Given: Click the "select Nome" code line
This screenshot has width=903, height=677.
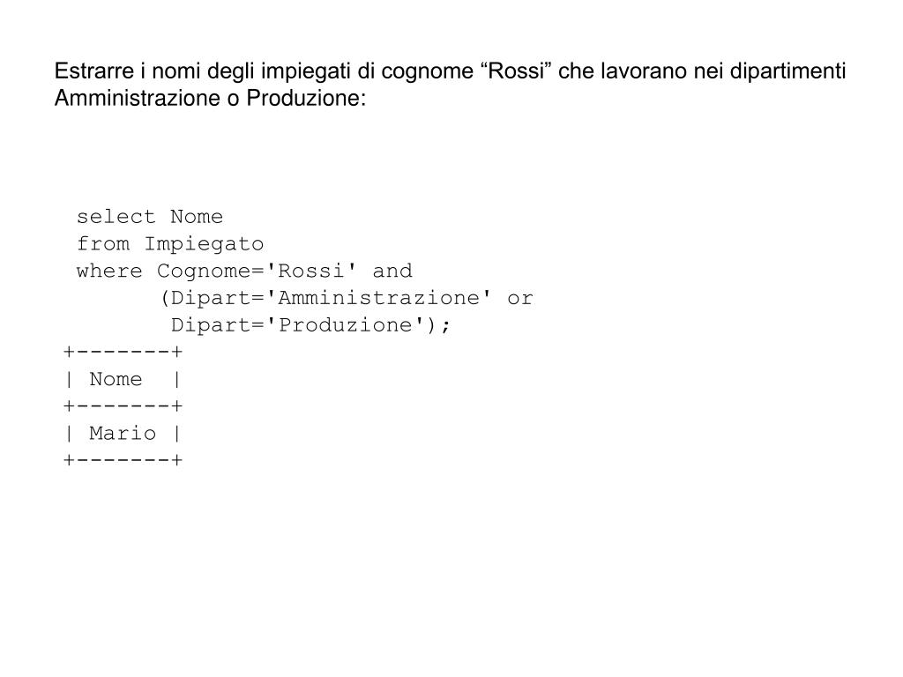Looking at the screenshot, I should (x=150, y=217).
